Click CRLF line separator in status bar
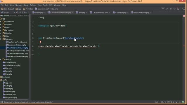This screenshot has height=105, width=187. pos(163,102)
